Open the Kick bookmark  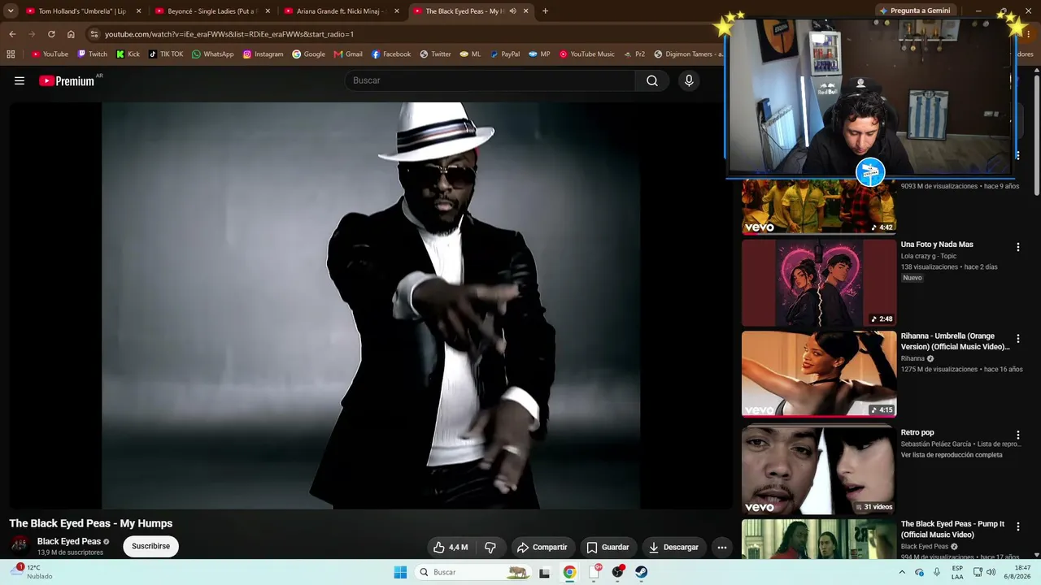coord(128,54)
